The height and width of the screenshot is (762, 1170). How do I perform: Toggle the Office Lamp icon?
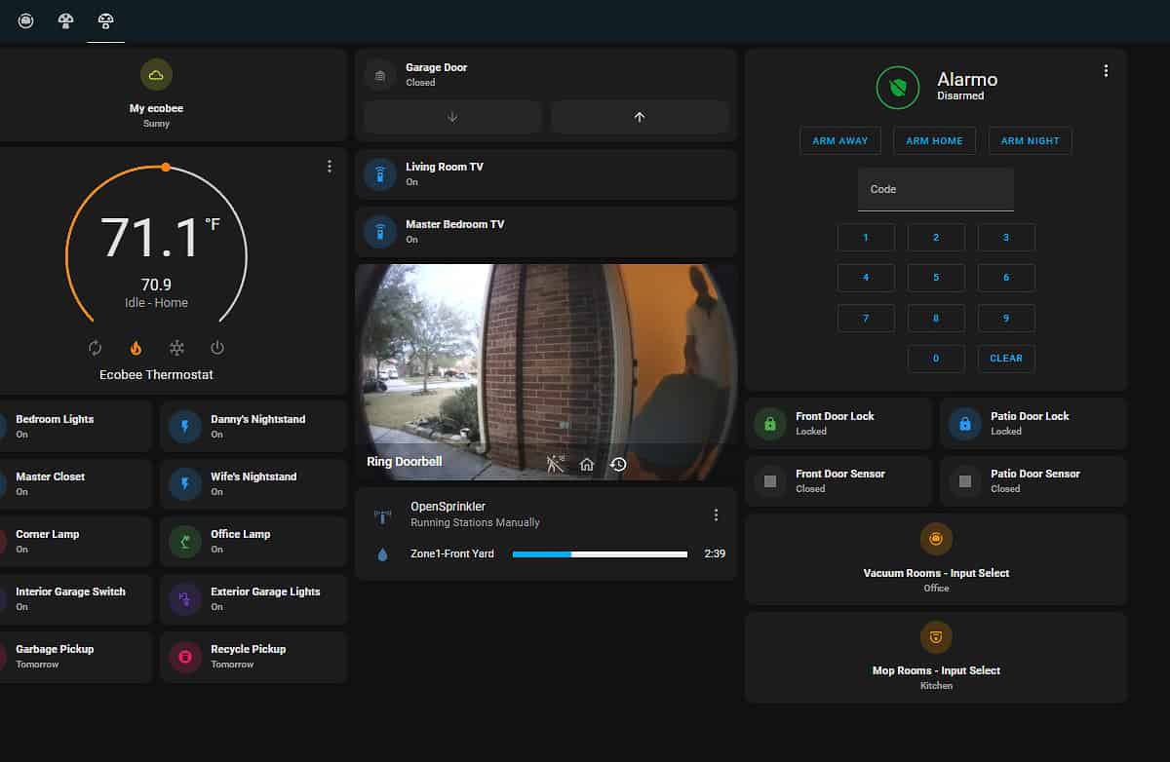pos(185,541)
